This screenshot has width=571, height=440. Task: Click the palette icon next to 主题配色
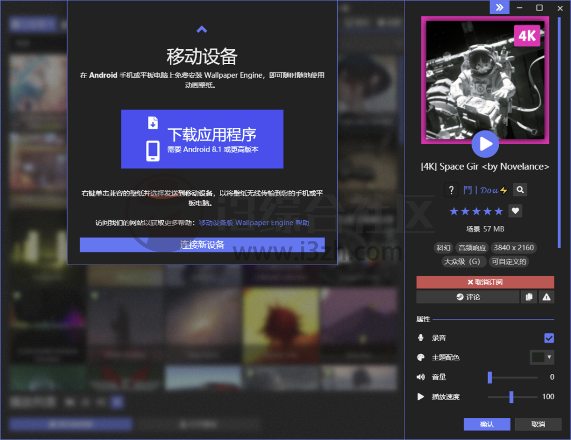[x=421, y=358]
